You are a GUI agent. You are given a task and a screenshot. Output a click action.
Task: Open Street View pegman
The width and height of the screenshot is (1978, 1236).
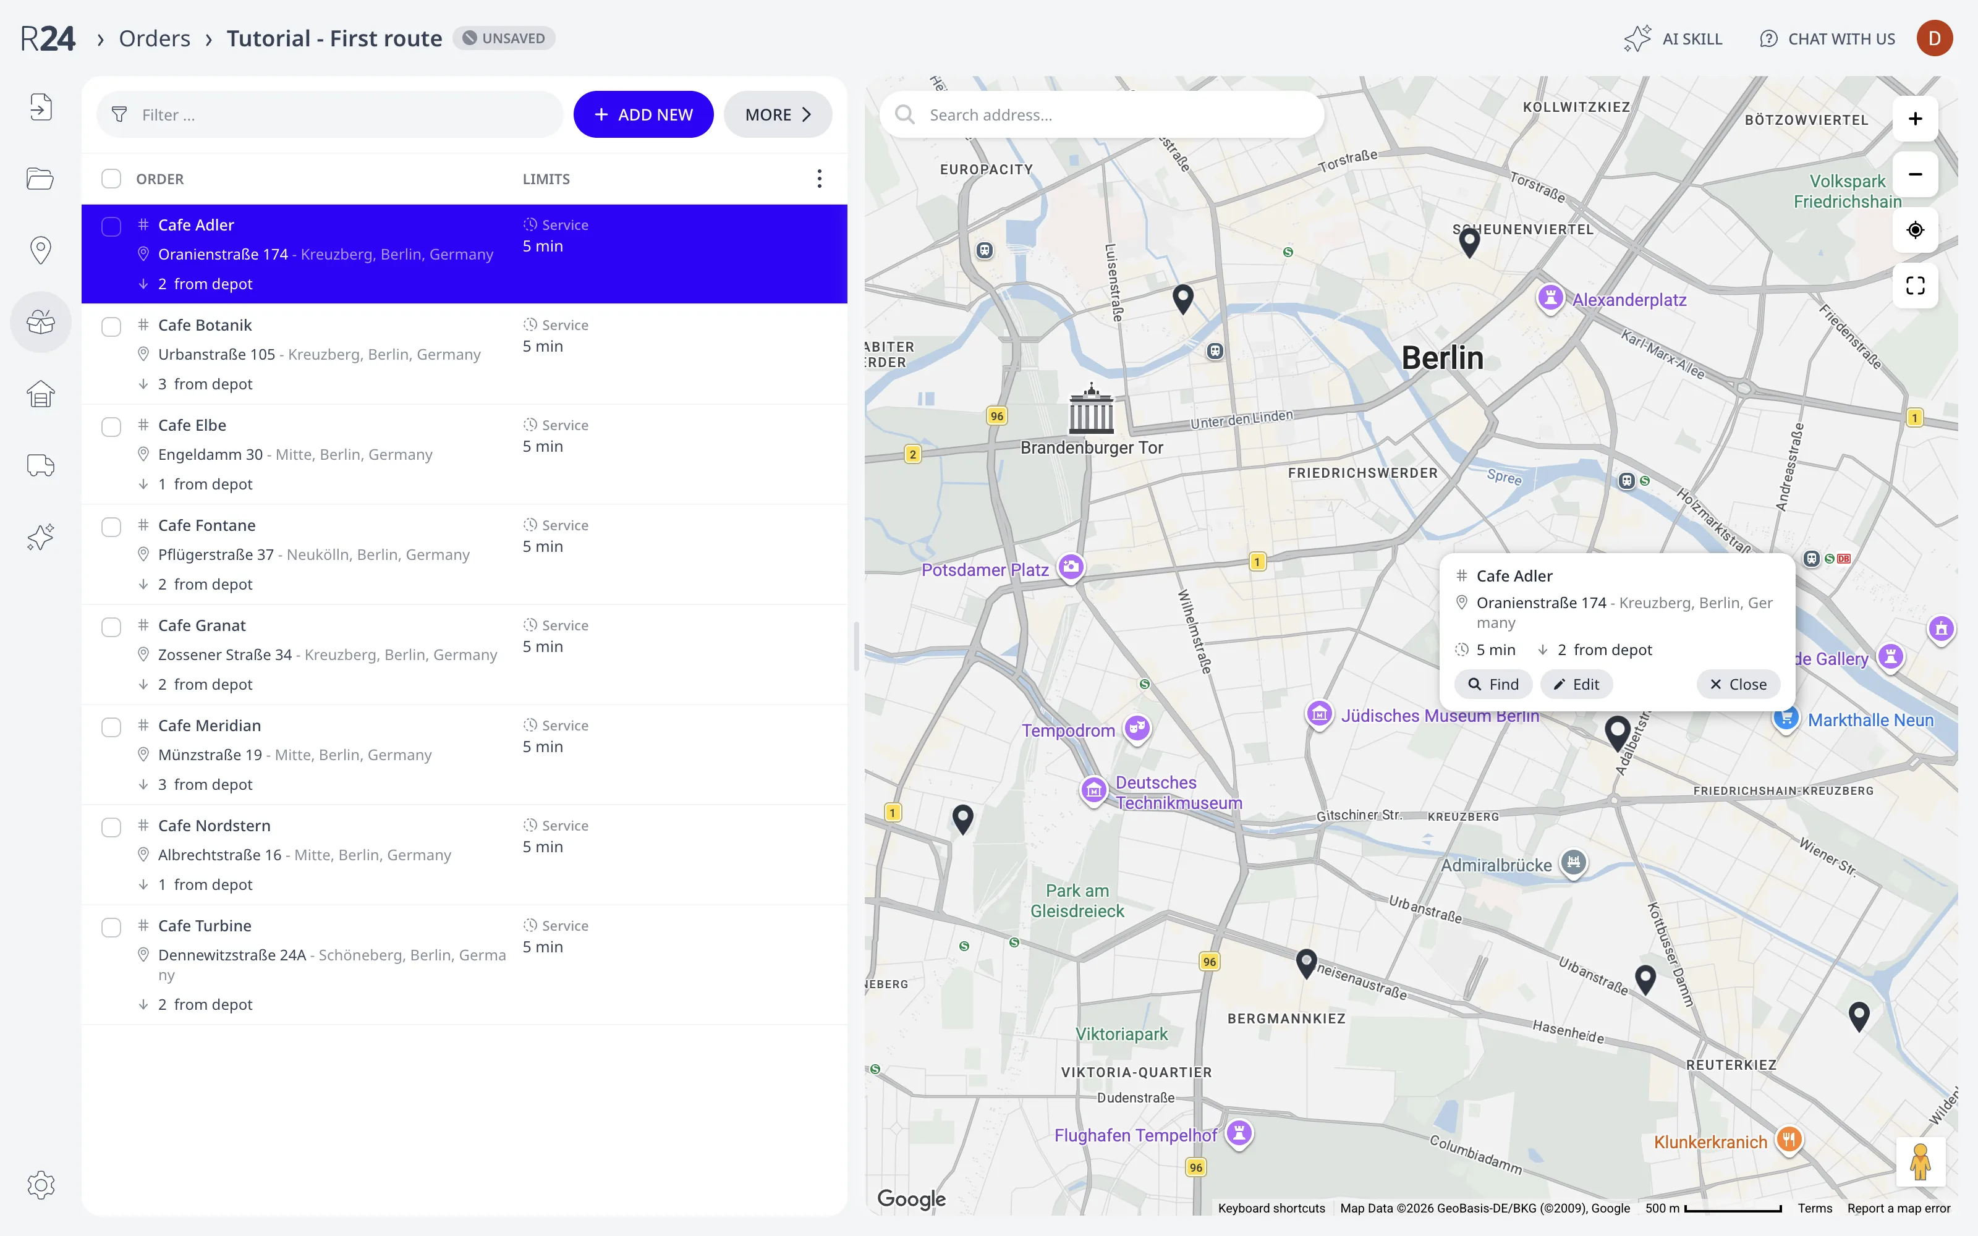[1920, 1162]
